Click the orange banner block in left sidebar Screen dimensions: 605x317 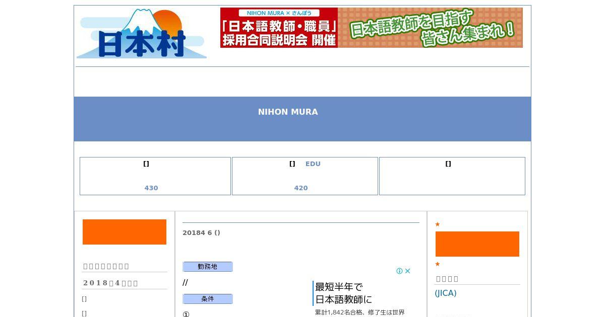click(x=125, y=232)
